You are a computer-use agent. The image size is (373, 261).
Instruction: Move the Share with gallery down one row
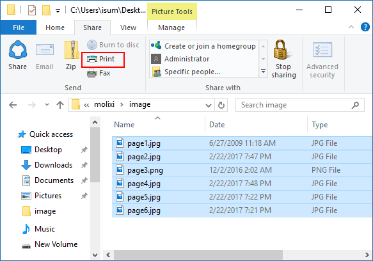pos(264,59)
